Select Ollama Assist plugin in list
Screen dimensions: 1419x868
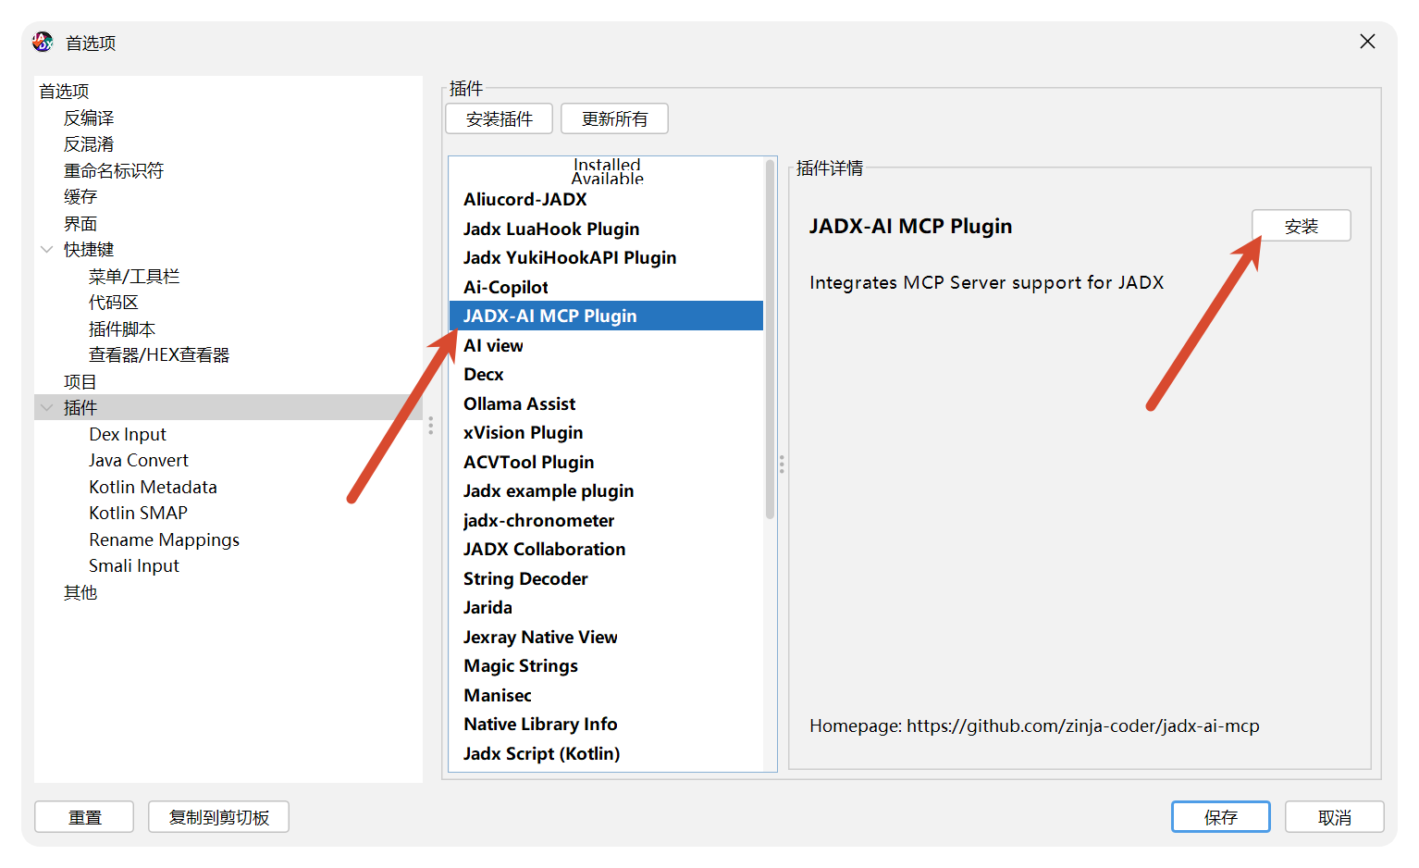[606, 404]
